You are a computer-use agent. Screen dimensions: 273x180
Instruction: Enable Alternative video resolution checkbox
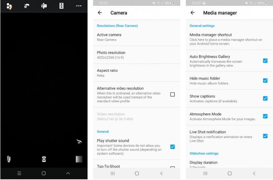pos(172,94)
